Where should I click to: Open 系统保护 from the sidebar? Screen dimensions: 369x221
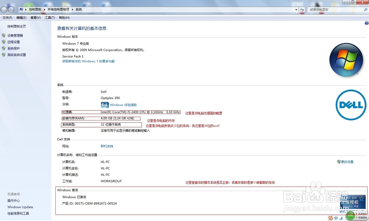pyautogui.click(x=13, y=48)
